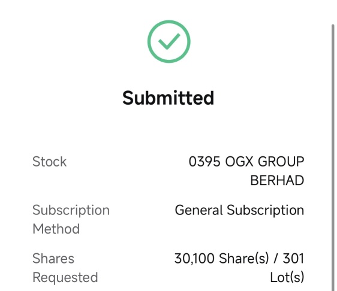Image resolution: width=337 pixels, height=291 pixels.
Task: Click the Stock field label
Action: (x=49, y=162)
